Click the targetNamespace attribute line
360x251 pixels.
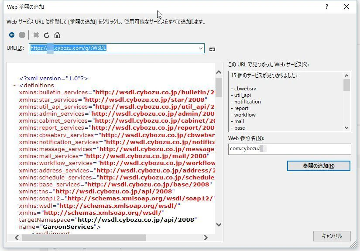pyautogui.click(x=108, y=220)
